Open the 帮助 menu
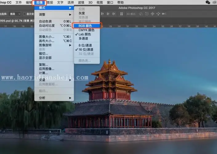Screen dimensions: 217x154 (x=120, y=2)
